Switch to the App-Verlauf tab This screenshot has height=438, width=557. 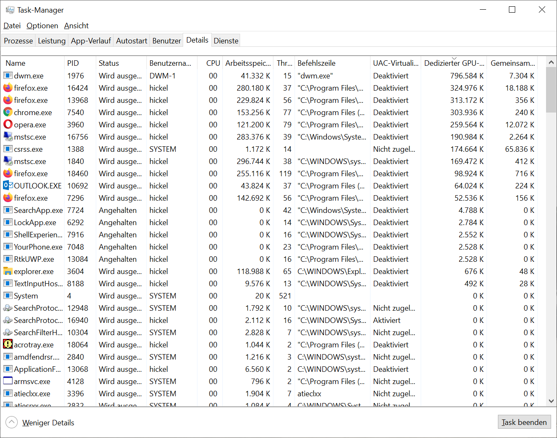[91, 41]
